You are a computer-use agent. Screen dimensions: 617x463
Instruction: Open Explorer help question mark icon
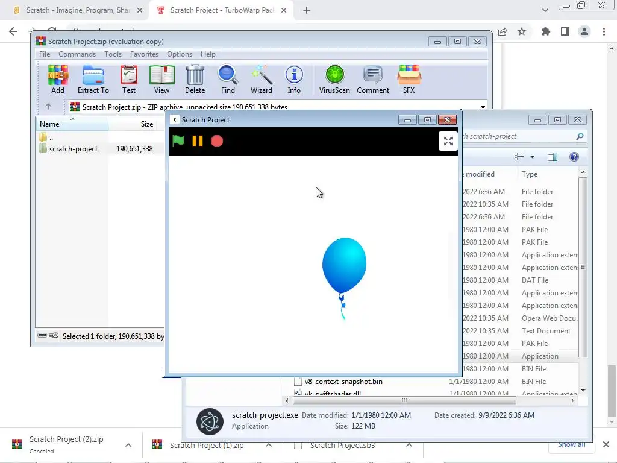coord(574,157)
